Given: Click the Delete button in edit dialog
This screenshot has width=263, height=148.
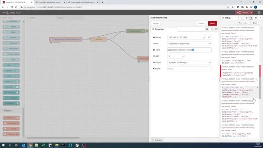Looking at the screenshot, I should point(156,23).
